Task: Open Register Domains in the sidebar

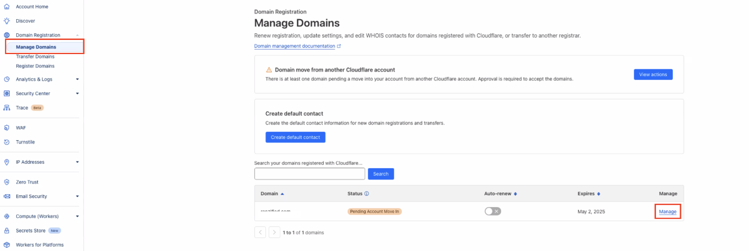Action: [35, 66]
